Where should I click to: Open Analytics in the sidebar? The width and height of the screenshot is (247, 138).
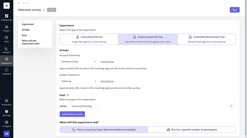[6, 50]
